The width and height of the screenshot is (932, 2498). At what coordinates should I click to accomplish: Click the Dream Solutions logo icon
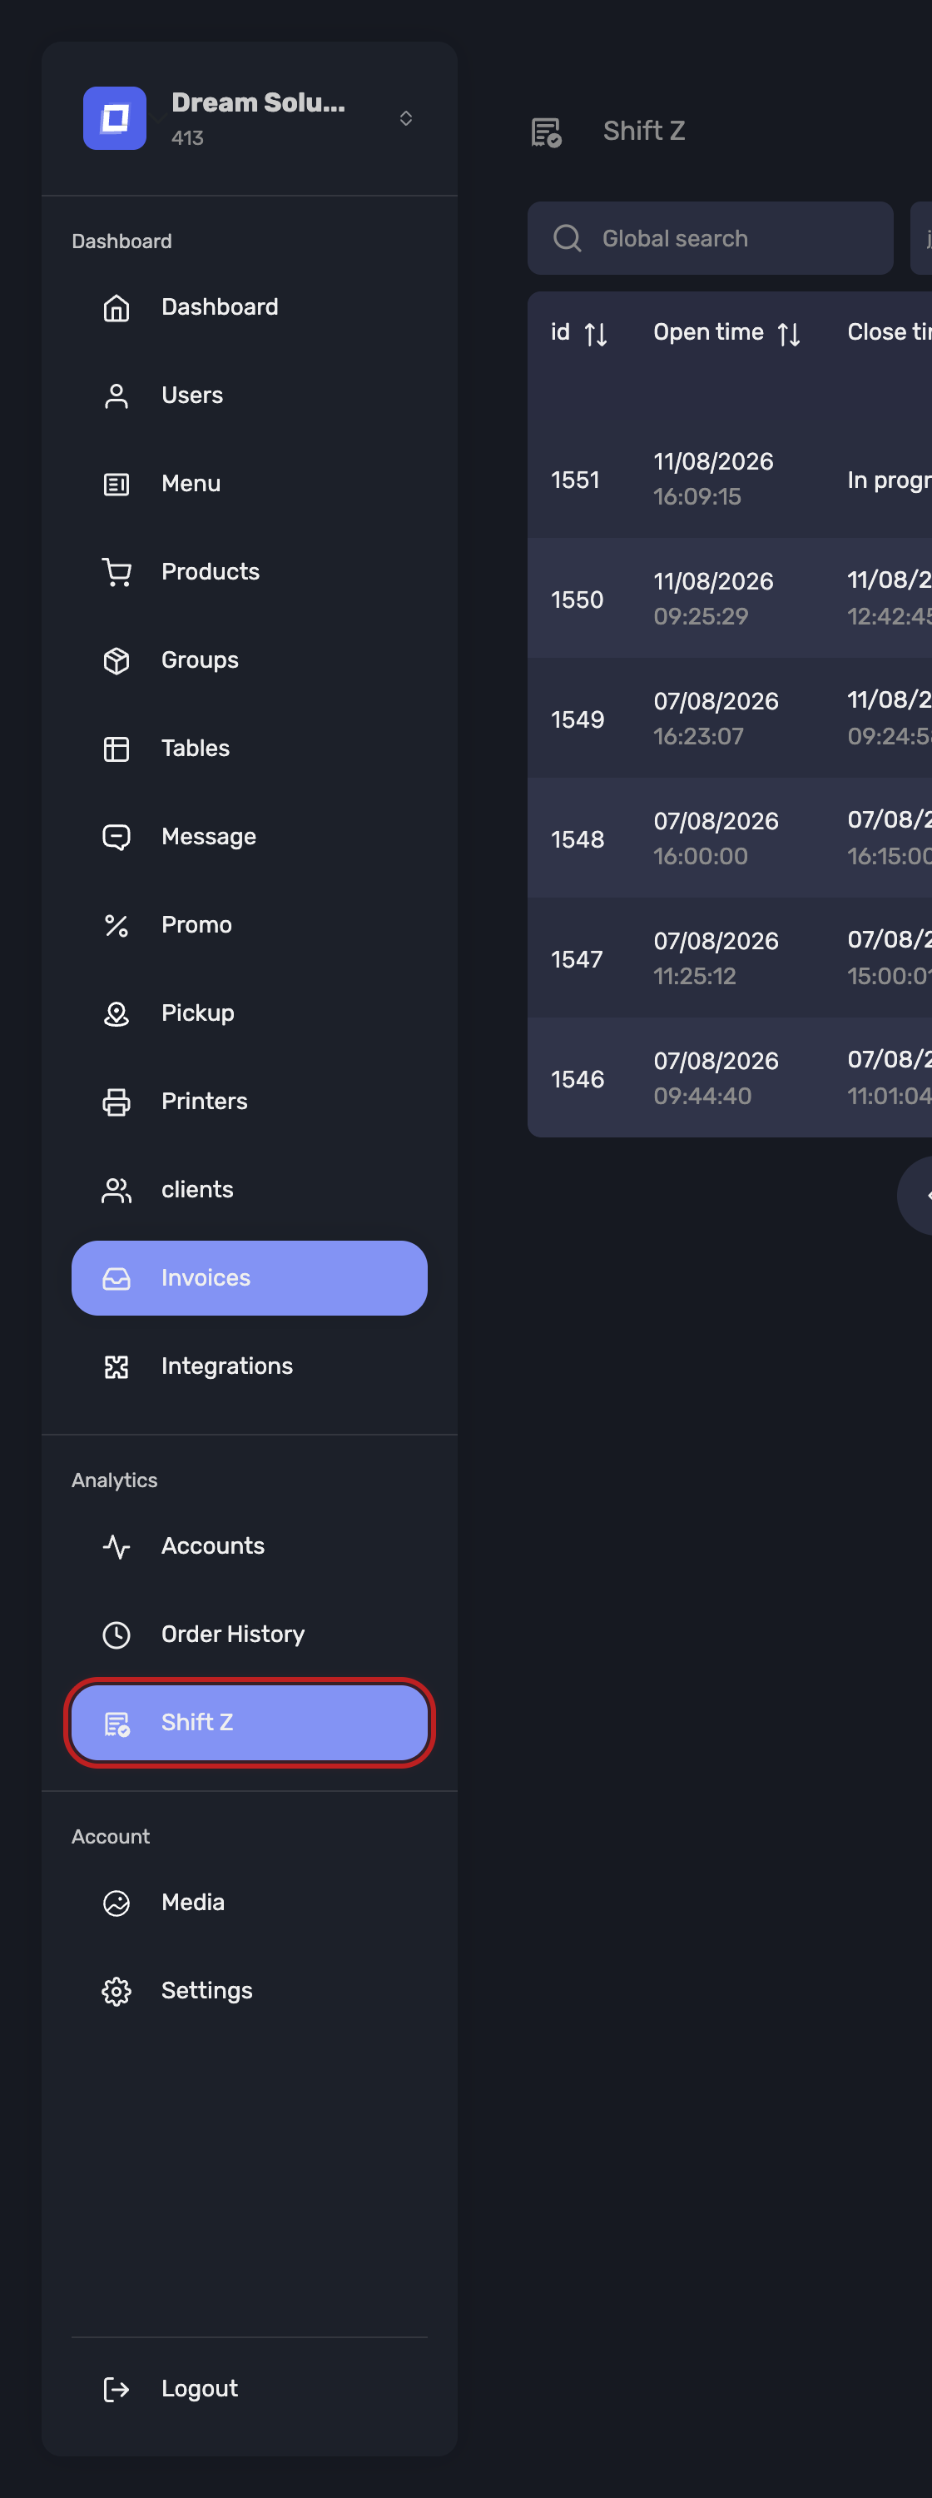click(114, 118)
